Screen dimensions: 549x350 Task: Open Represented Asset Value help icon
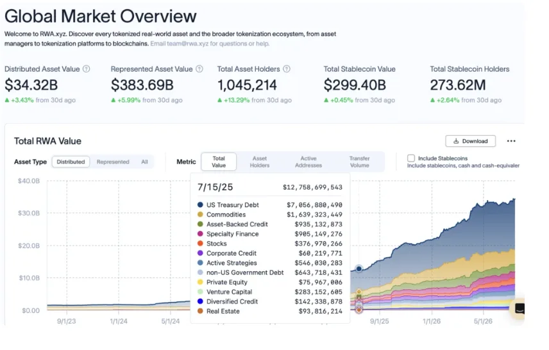pos(199,69)
